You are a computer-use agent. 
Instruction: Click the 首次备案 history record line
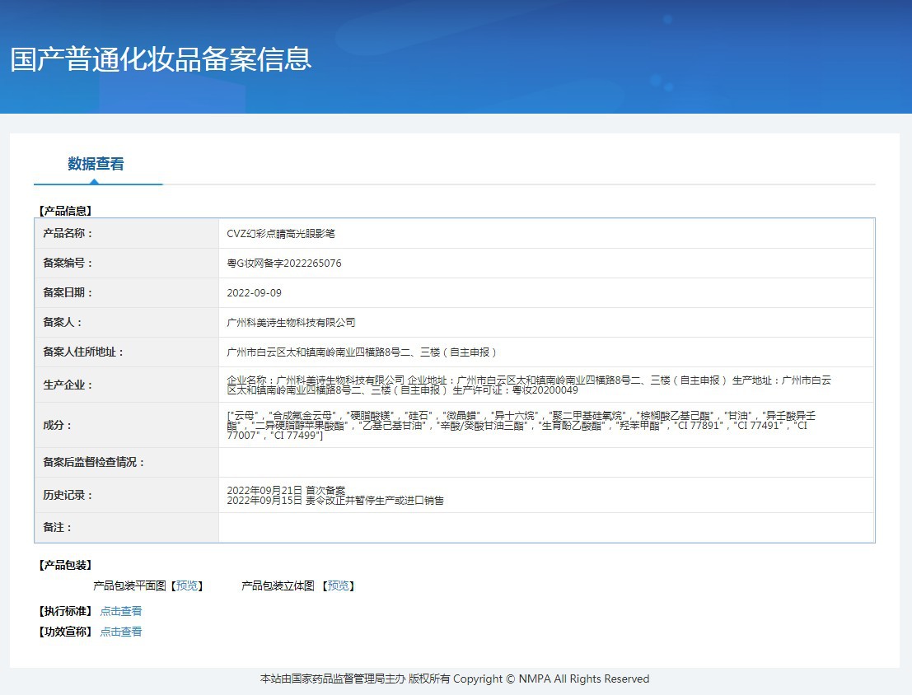pos(286,490)
